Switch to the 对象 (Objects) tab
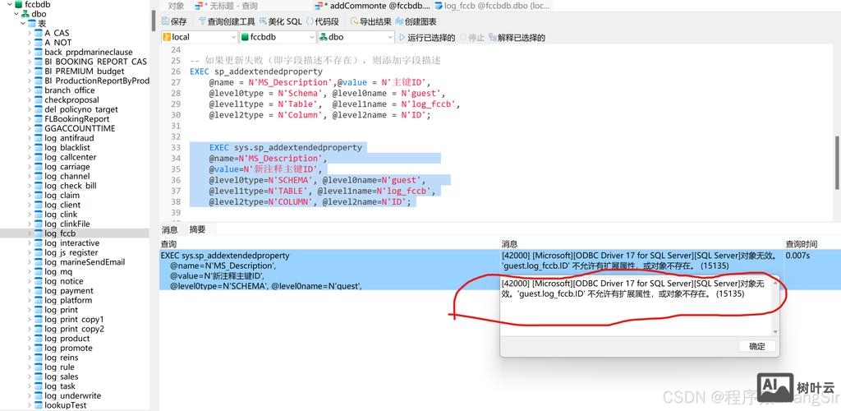The height and width of the screenshot is (411, 841). point(176,6)
